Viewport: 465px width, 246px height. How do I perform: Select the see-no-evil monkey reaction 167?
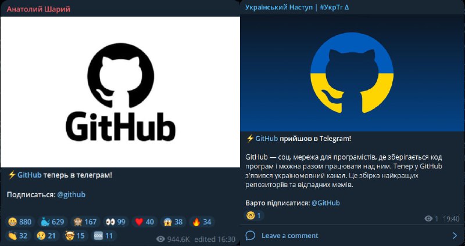(x=85, y=222)
